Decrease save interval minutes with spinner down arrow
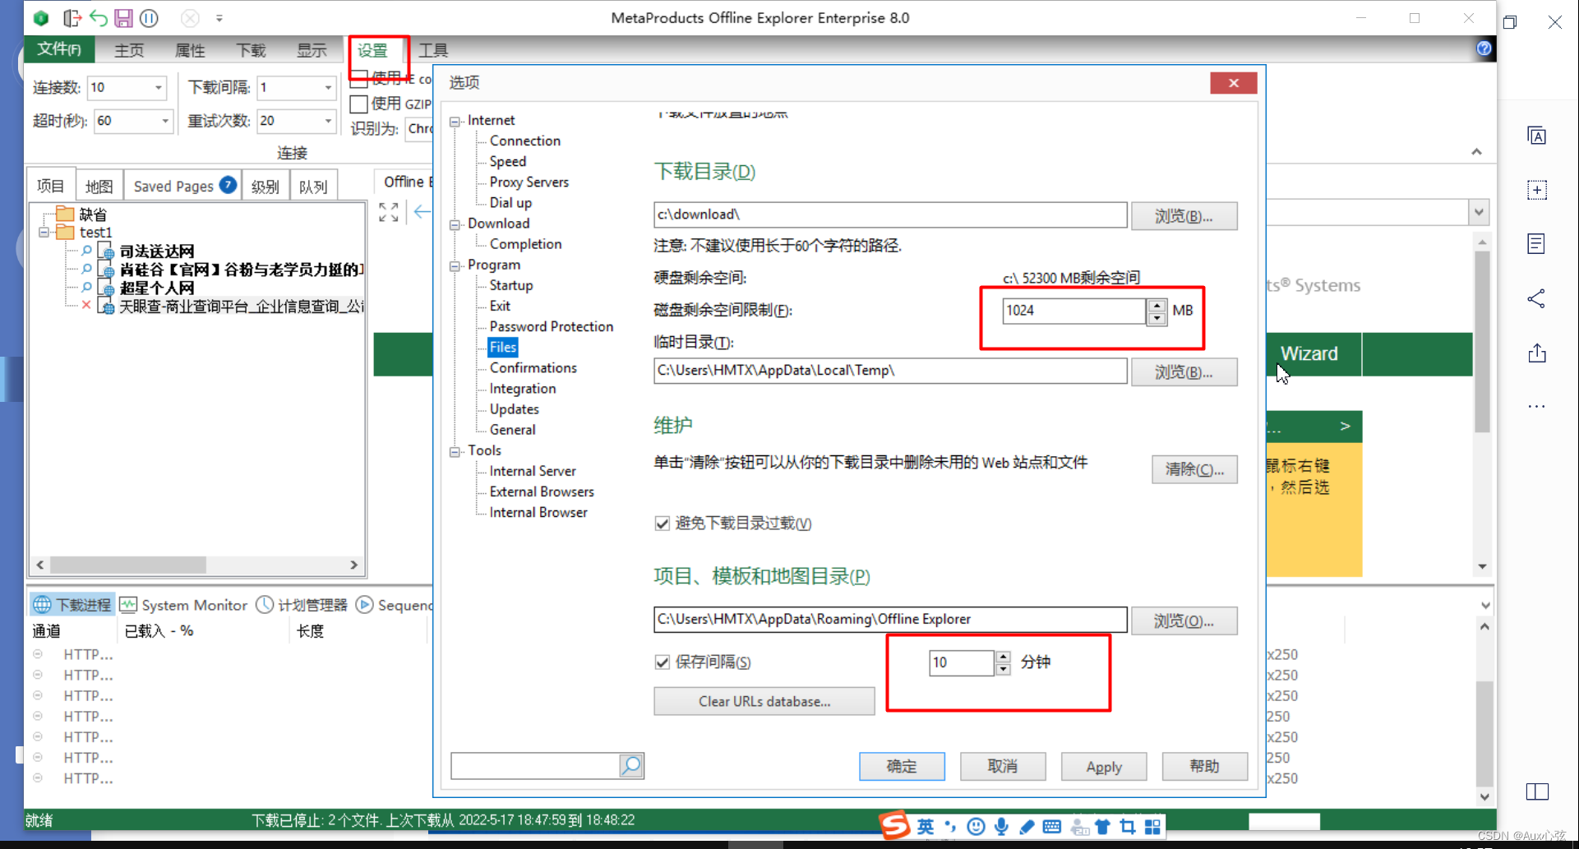Image resolution: width=1579 pixels, height=849 pixels. coord(1003,669)
